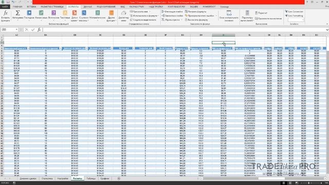
Task: Click Произвести вычисления for the sheet
Action: coord(268,18)
